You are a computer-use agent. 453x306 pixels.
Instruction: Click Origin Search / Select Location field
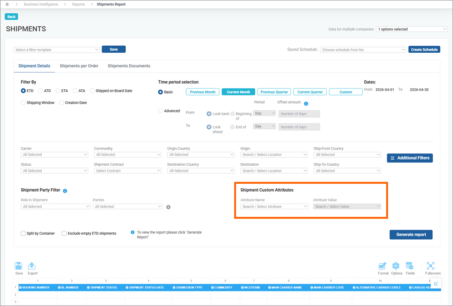click(x=274, y=155)
